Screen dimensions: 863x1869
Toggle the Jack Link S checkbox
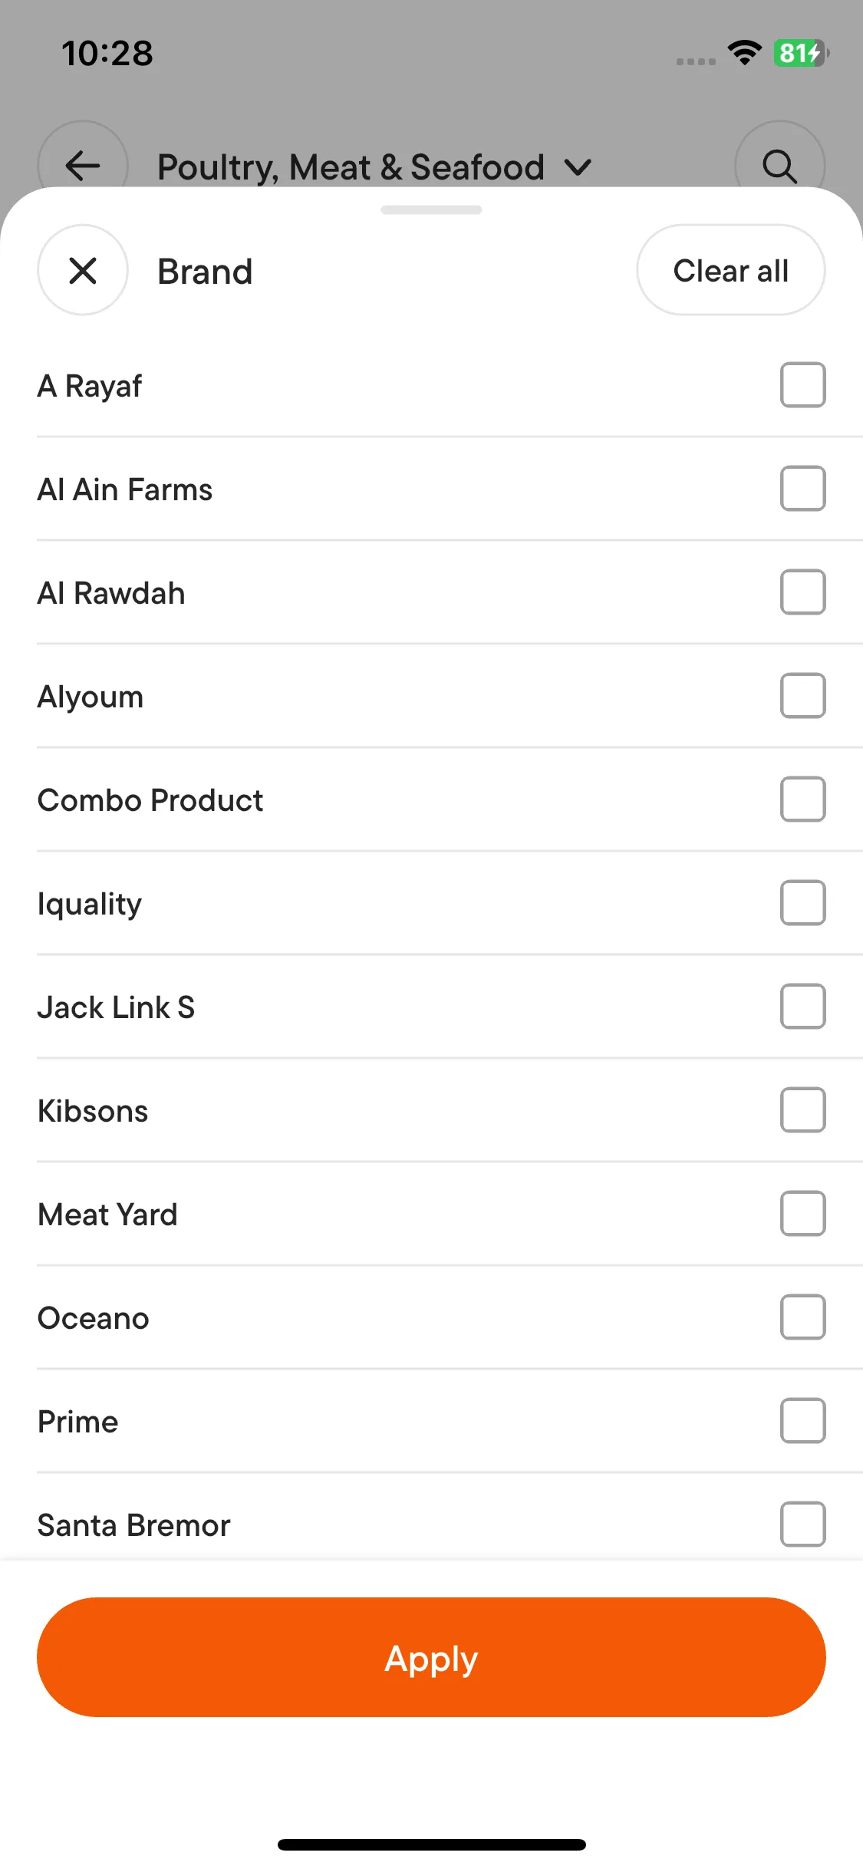click(802, 1007)
